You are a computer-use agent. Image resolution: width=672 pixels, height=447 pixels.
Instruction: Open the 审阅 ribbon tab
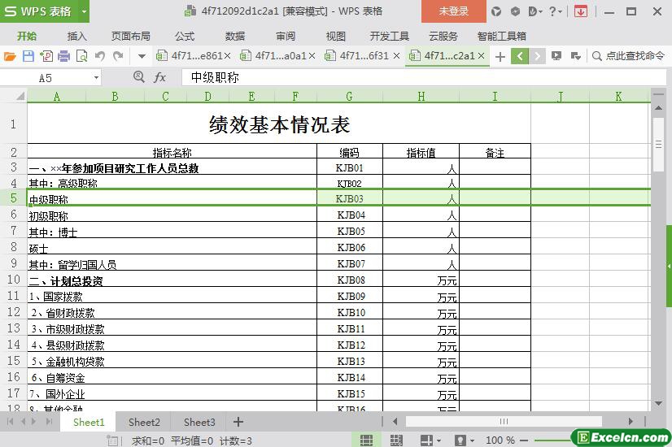pos(286,37)
